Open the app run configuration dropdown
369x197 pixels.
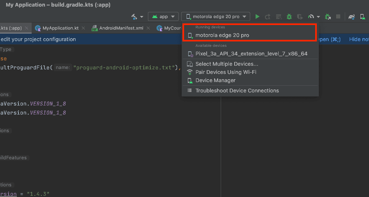point(163,17)
